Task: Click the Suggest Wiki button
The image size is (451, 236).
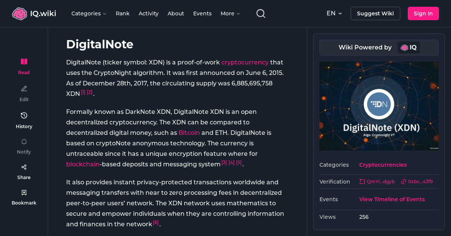Action: click(375, 13)
